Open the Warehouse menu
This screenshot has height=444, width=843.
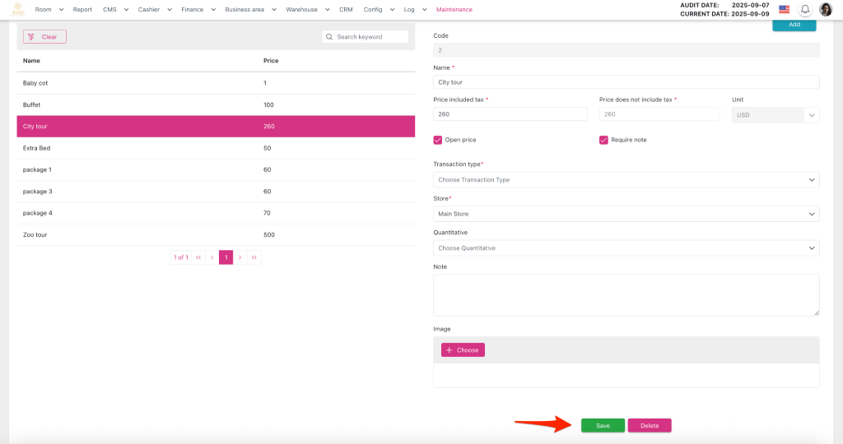click(306, 9)
